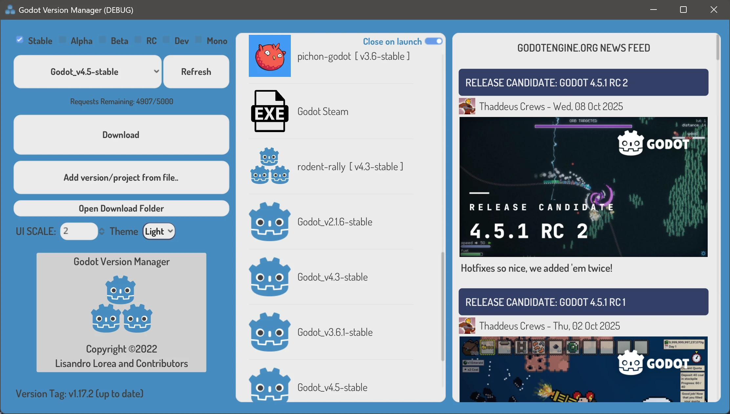Click 'Thaddeus Crews - Thu, 02 Oct 2025' byline
This screenshot has height=414, width=730.
[x=549, y=326]
